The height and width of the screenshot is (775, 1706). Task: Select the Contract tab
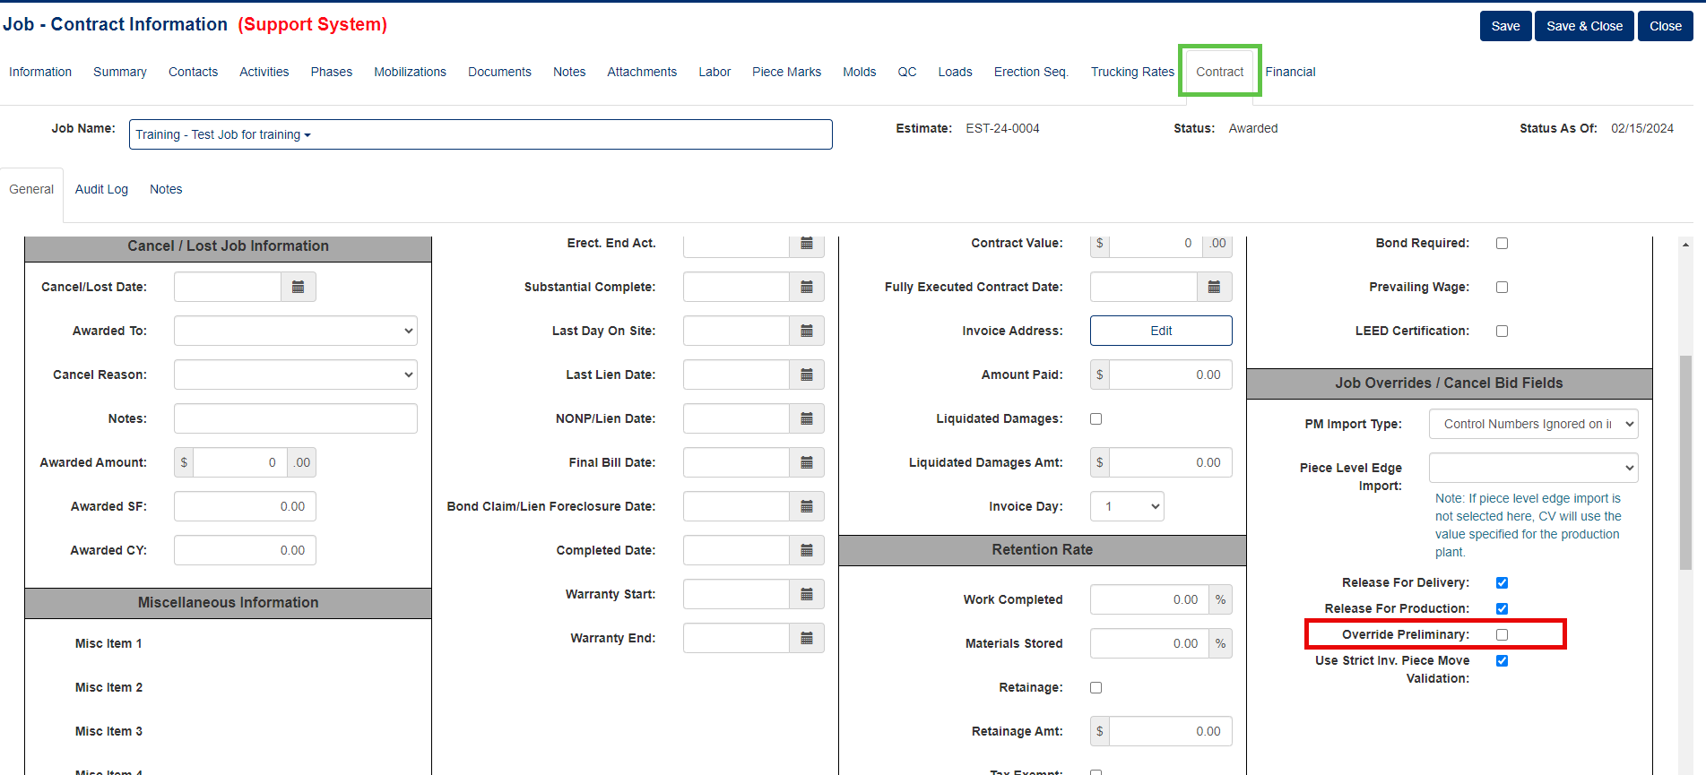[1219, 72]
